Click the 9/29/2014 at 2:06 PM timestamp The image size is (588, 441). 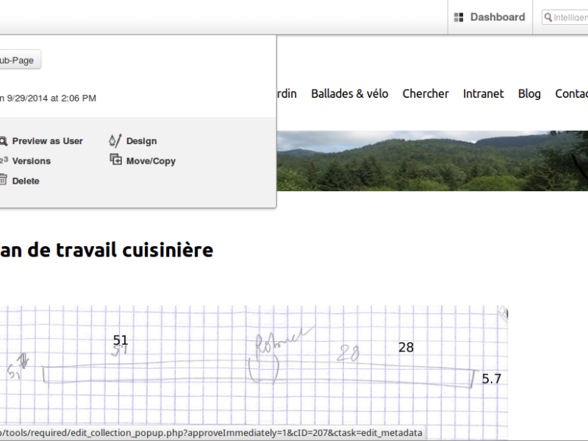(x=51, y=98)
